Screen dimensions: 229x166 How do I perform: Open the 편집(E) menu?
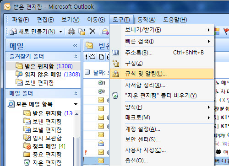click(45, 20)
